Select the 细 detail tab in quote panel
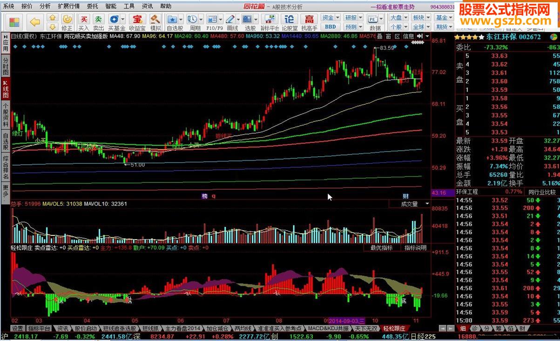The height and width of the screenshot is (341, 560). click(x=463, y=328)
